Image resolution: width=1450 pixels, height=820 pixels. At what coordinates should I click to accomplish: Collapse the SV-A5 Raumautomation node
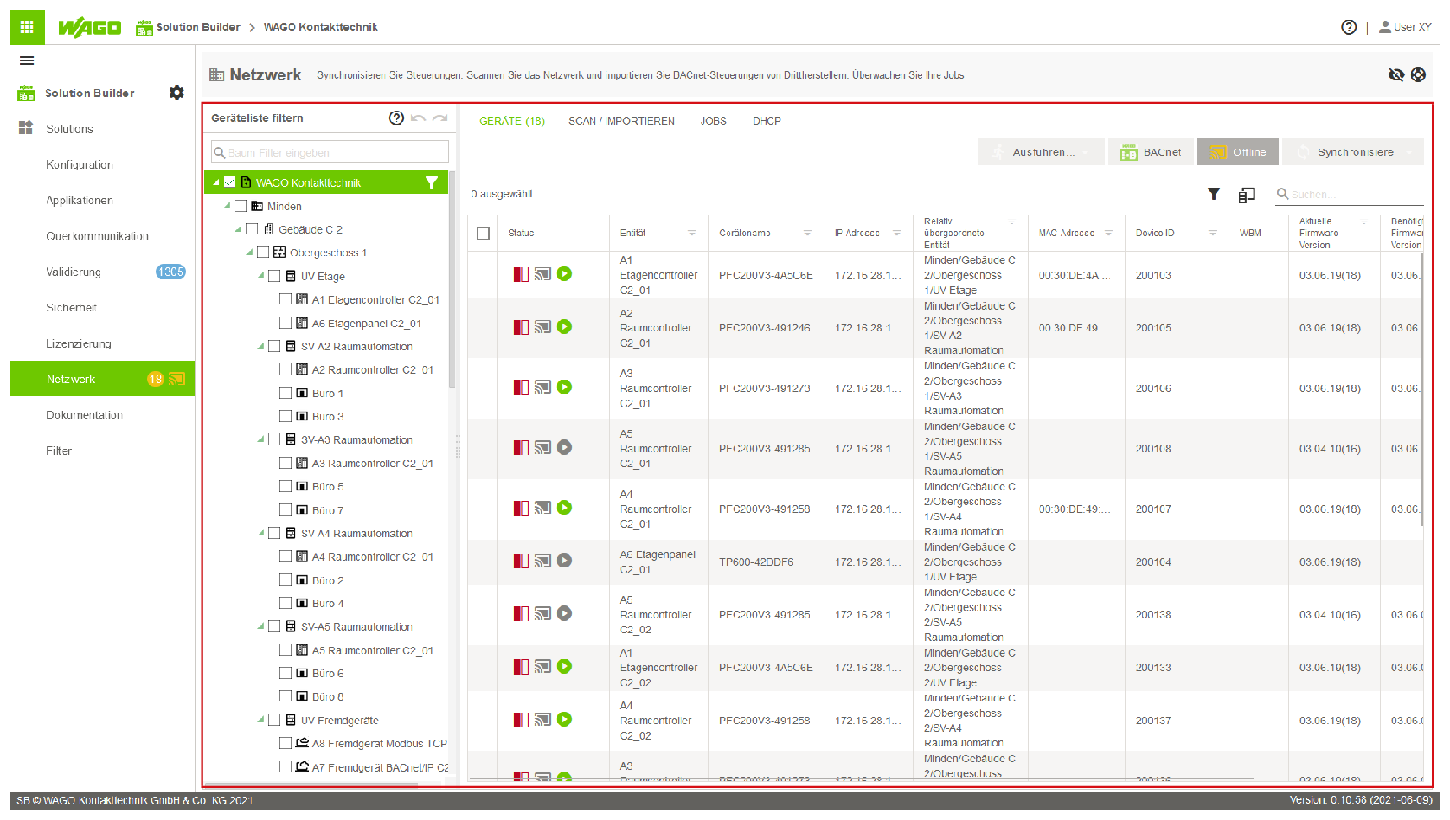tap(261, 626)
